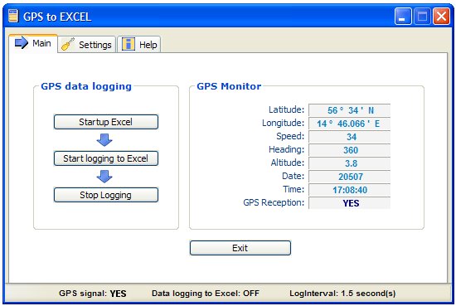
Task: Click the Altitude label
Action: tap(288, 163)
